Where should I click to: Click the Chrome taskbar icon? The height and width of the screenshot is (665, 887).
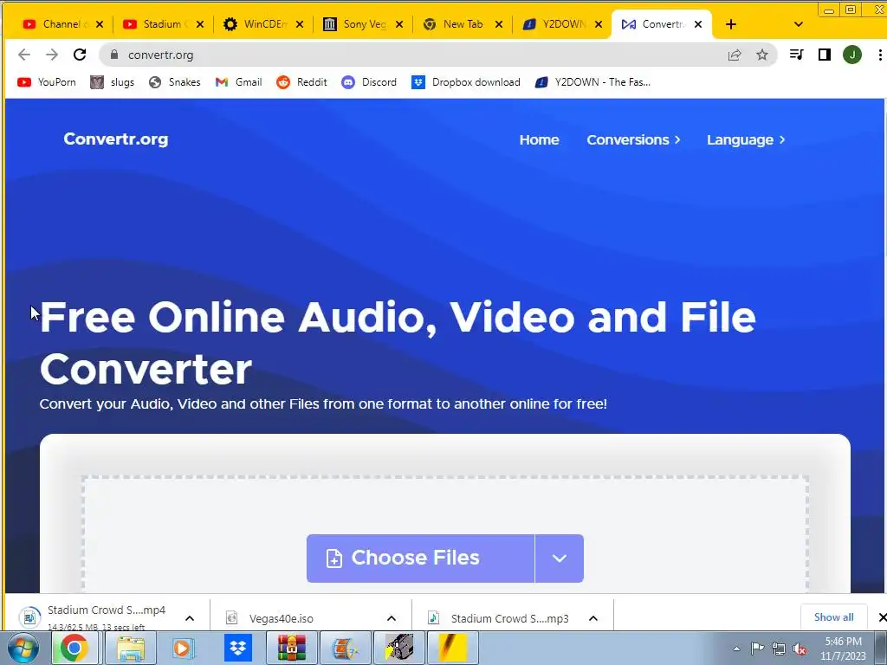point(74,648)
